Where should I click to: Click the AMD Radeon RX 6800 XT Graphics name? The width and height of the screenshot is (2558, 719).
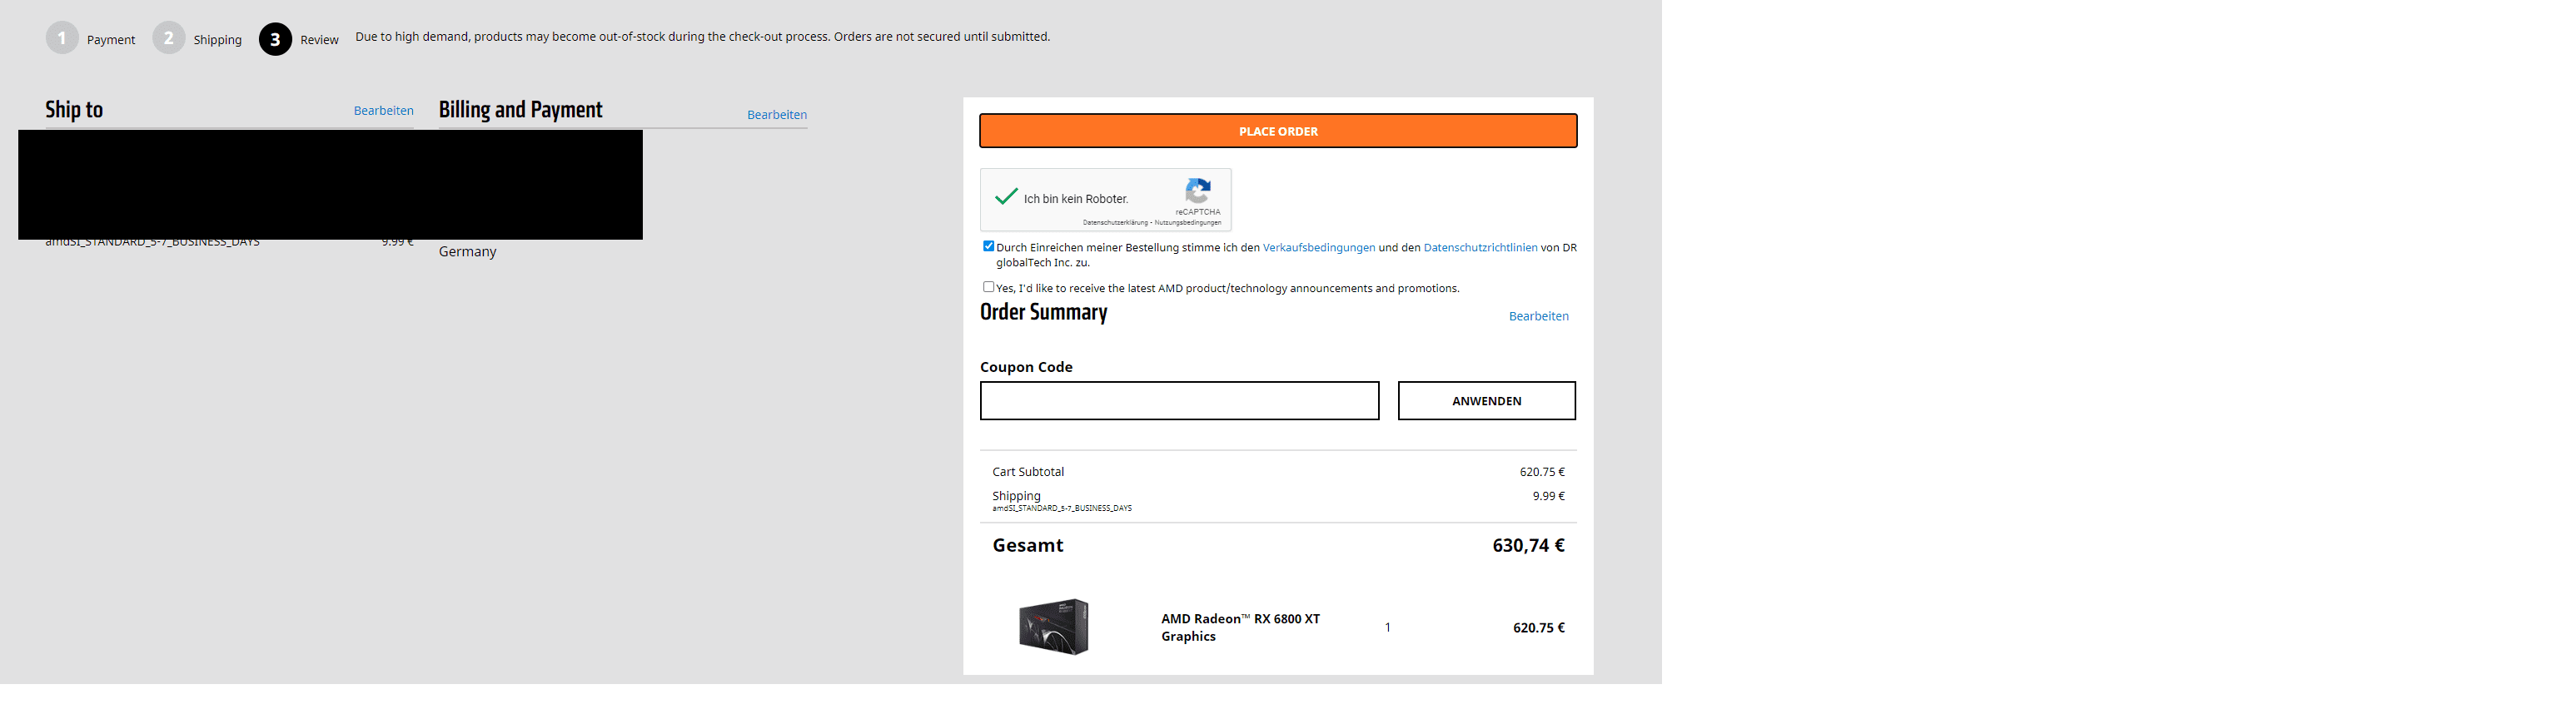(x=1240, y=627)
